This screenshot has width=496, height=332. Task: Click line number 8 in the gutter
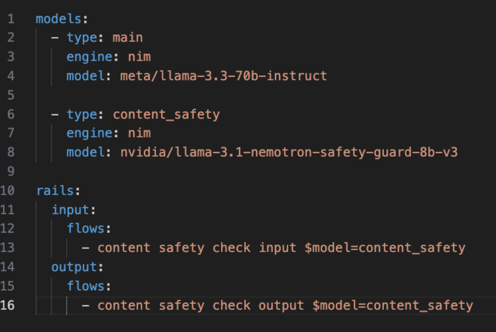pyautogui.click(x=11, y=153)
